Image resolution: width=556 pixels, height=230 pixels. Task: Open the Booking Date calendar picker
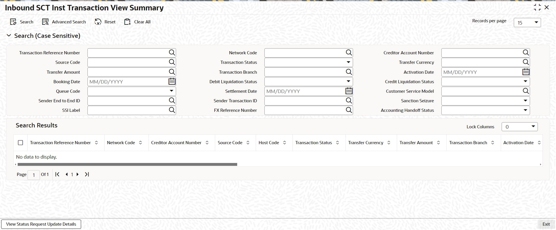tap(172, 81)
